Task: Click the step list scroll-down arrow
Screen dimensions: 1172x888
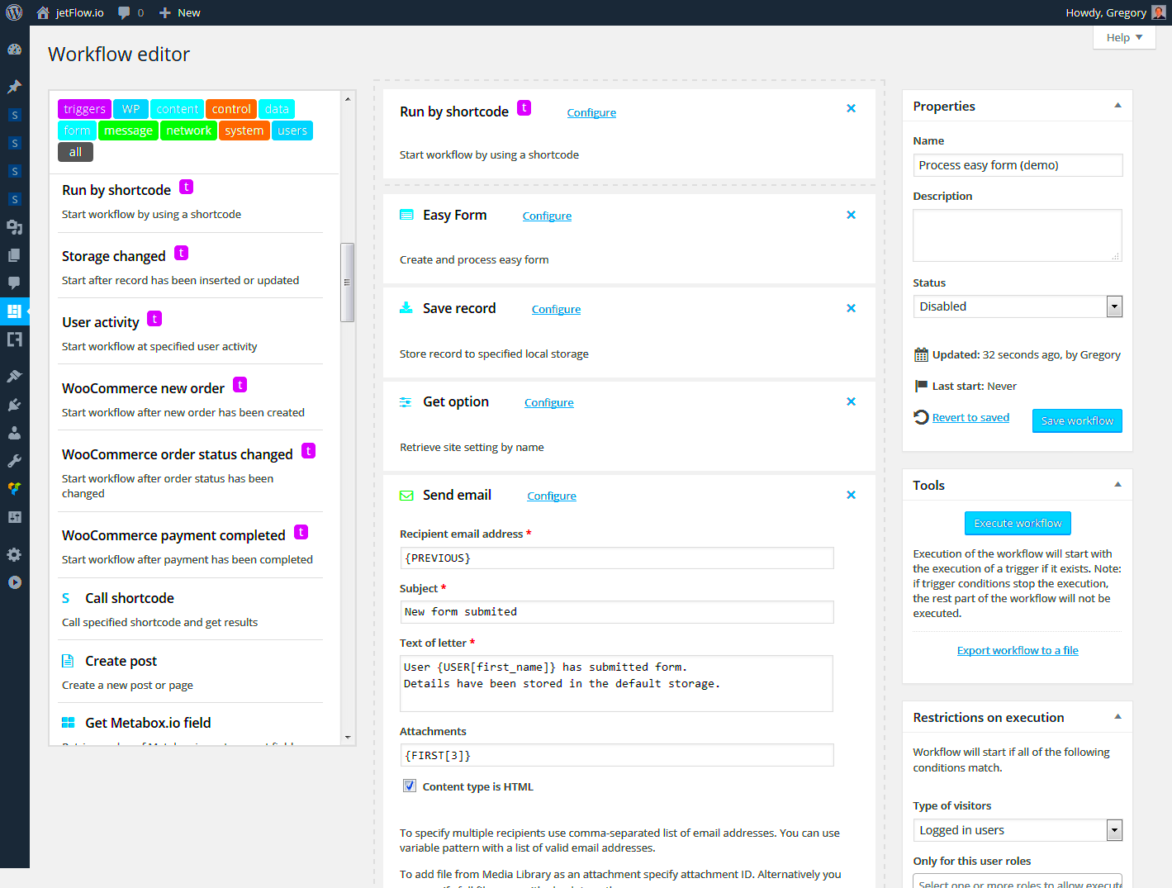Action: point(348,737)
